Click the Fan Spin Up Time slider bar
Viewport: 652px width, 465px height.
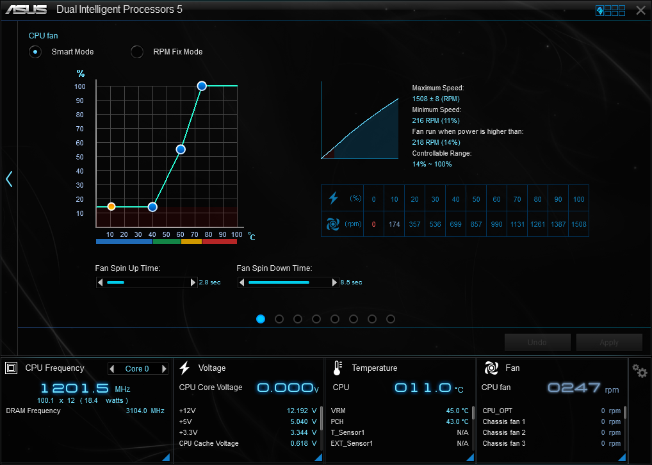[x=147, y=282]
